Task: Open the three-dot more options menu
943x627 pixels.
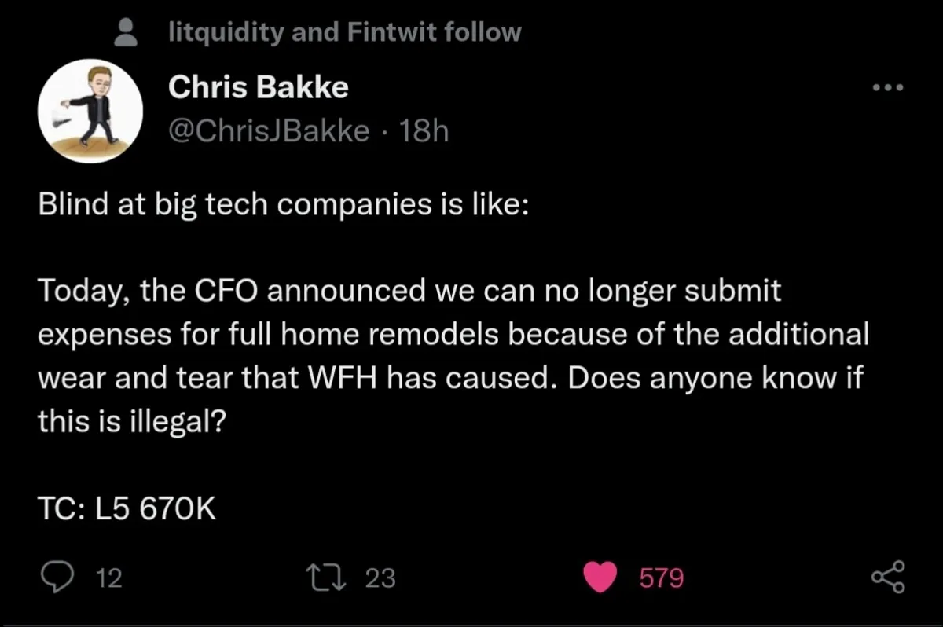Action: point(889,87)
